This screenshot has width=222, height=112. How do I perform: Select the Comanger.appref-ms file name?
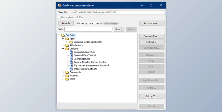click(85, 52)
